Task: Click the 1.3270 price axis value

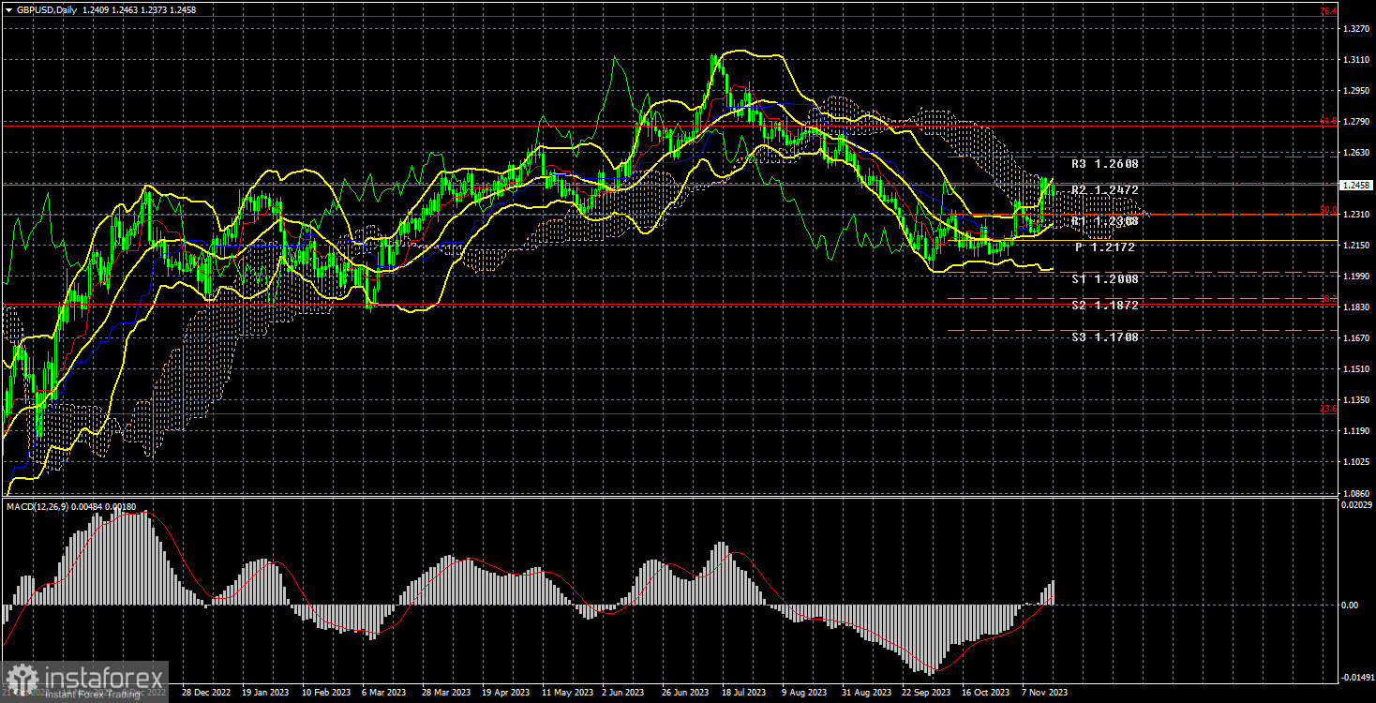Action: click(x=1356, y=28)
